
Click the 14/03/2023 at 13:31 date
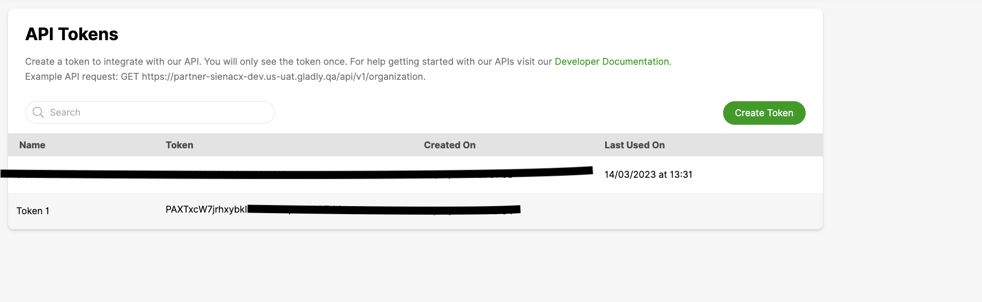(x=649, y=175)
